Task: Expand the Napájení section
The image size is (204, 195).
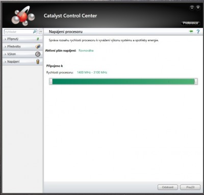Action: click(22, 62)
